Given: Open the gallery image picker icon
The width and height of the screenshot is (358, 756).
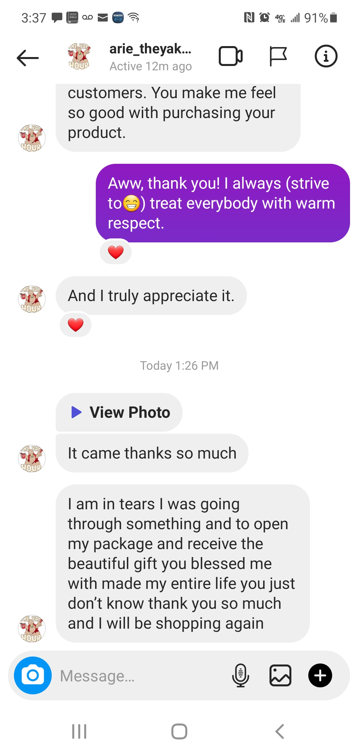Looking at the screenshot, I should pos(280,675).
